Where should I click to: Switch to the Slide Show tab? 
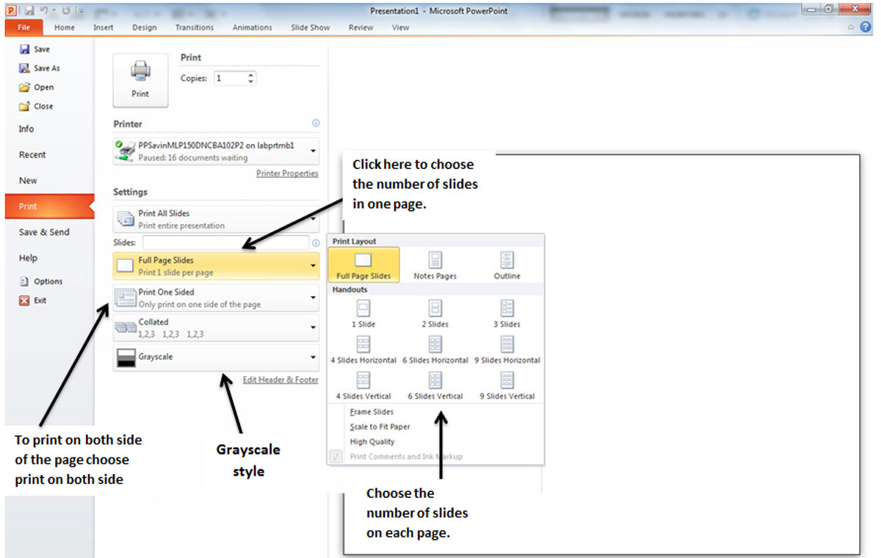click(311, 27)
